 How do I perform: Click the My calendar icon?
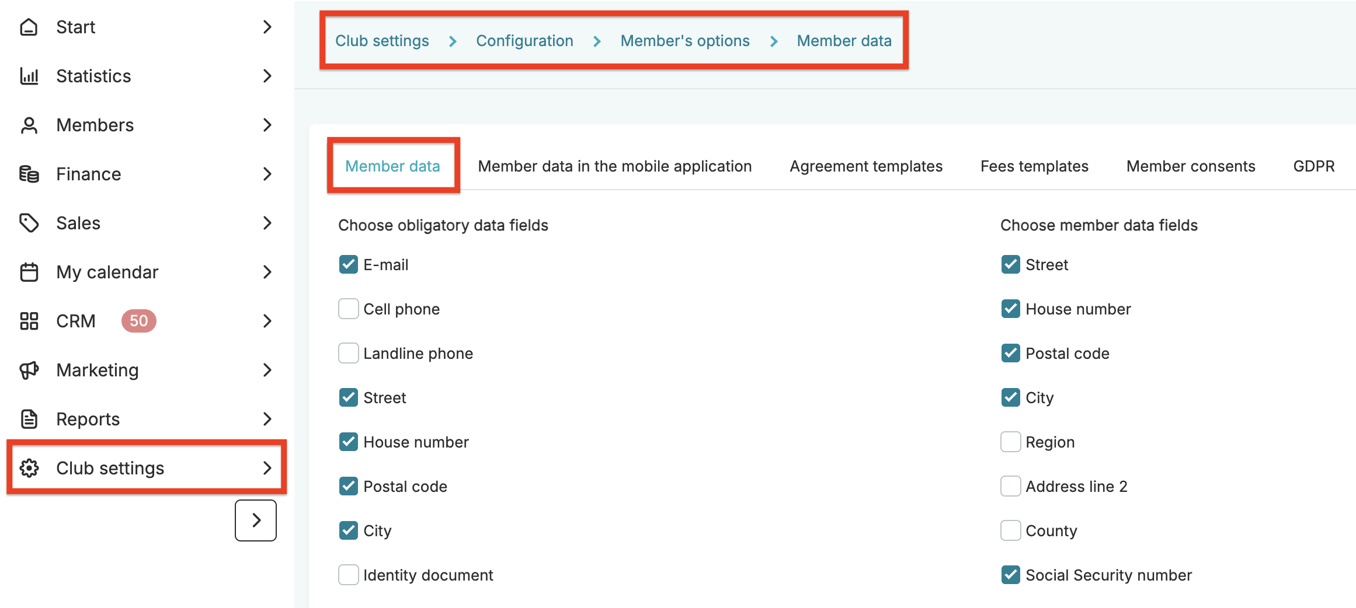click(29, 272)
